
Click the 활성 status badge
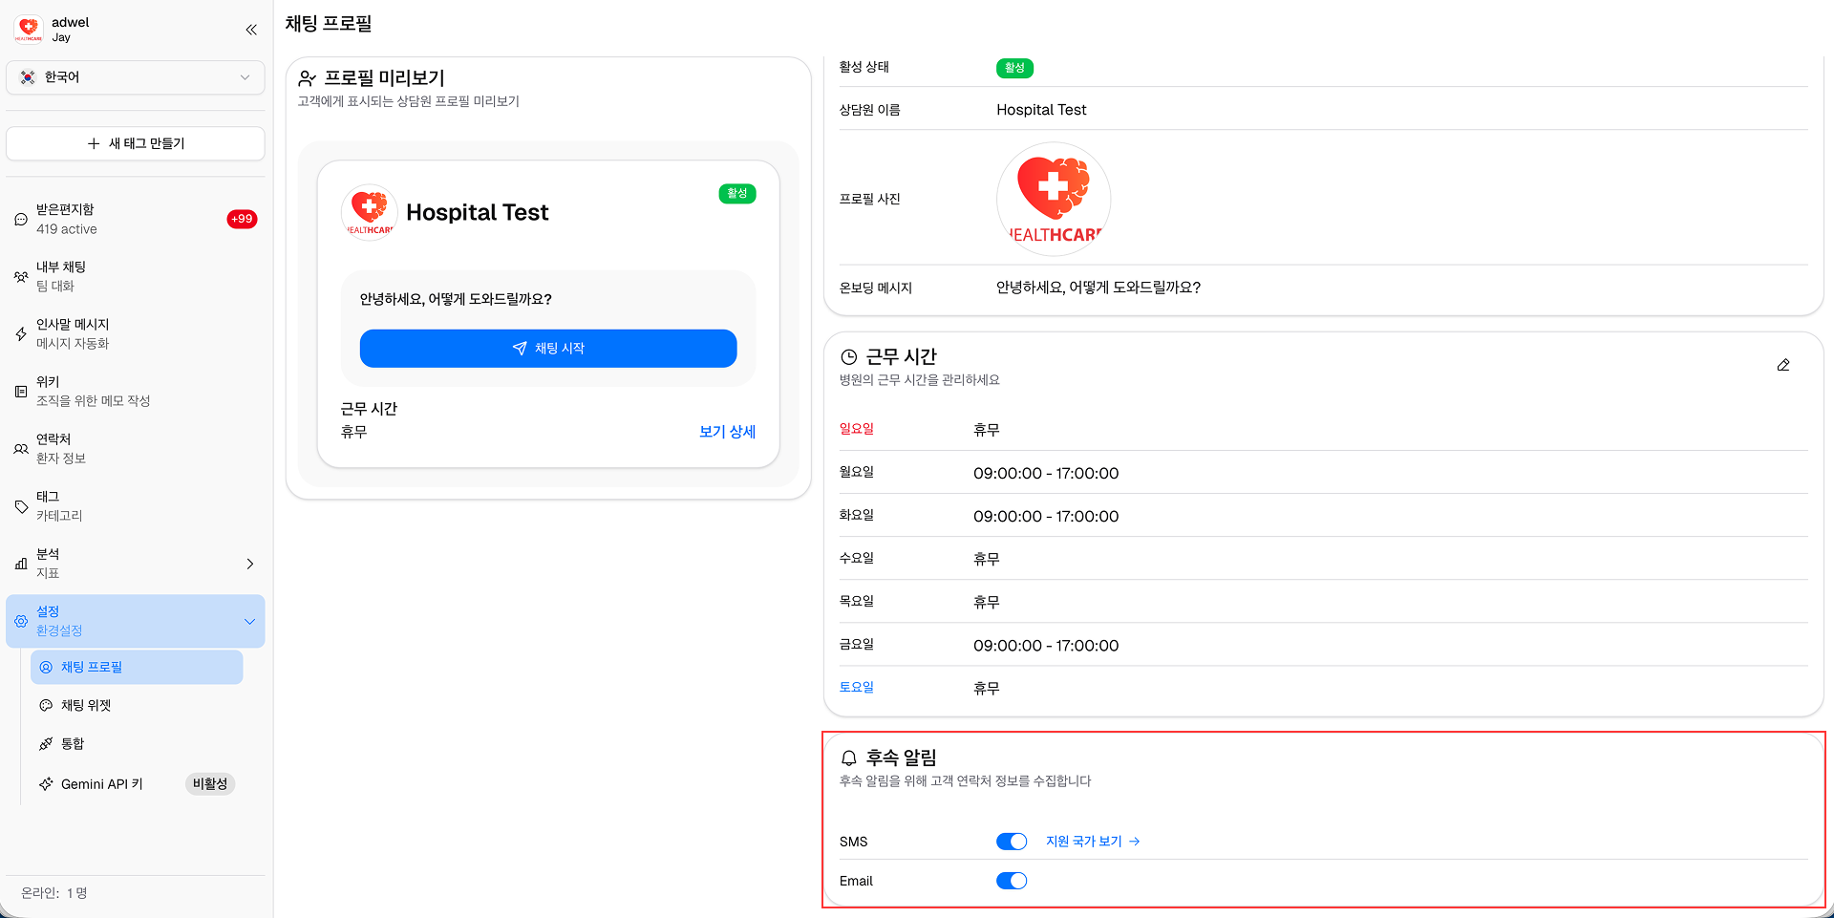[1014, 68]
